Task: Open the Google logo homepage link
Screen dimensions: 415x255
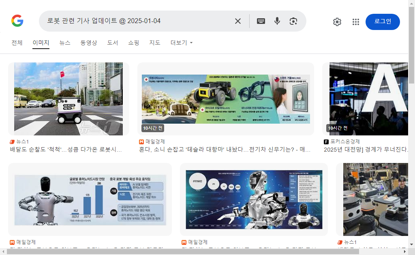Action: pyautogui.click(x=17, y=21)
